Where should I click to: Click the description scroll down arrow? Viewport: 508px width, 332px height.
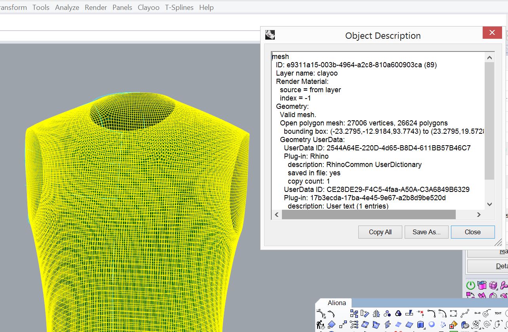tap(489, 204)
